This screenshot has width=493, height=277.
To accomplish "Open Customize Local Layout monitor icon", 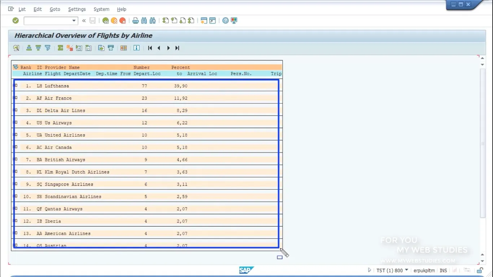I will pyautogui.click(x=234, y=21).
